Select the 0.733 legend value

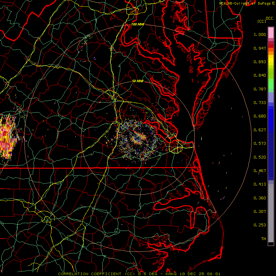pyautogui.click(x=260, y=103)
